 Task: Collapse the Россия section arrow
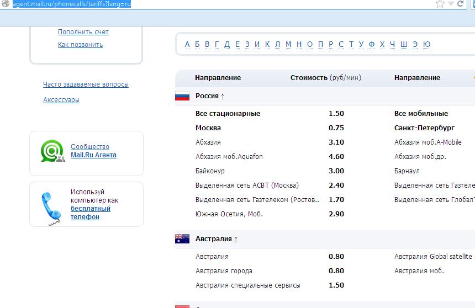pos(223,97)
